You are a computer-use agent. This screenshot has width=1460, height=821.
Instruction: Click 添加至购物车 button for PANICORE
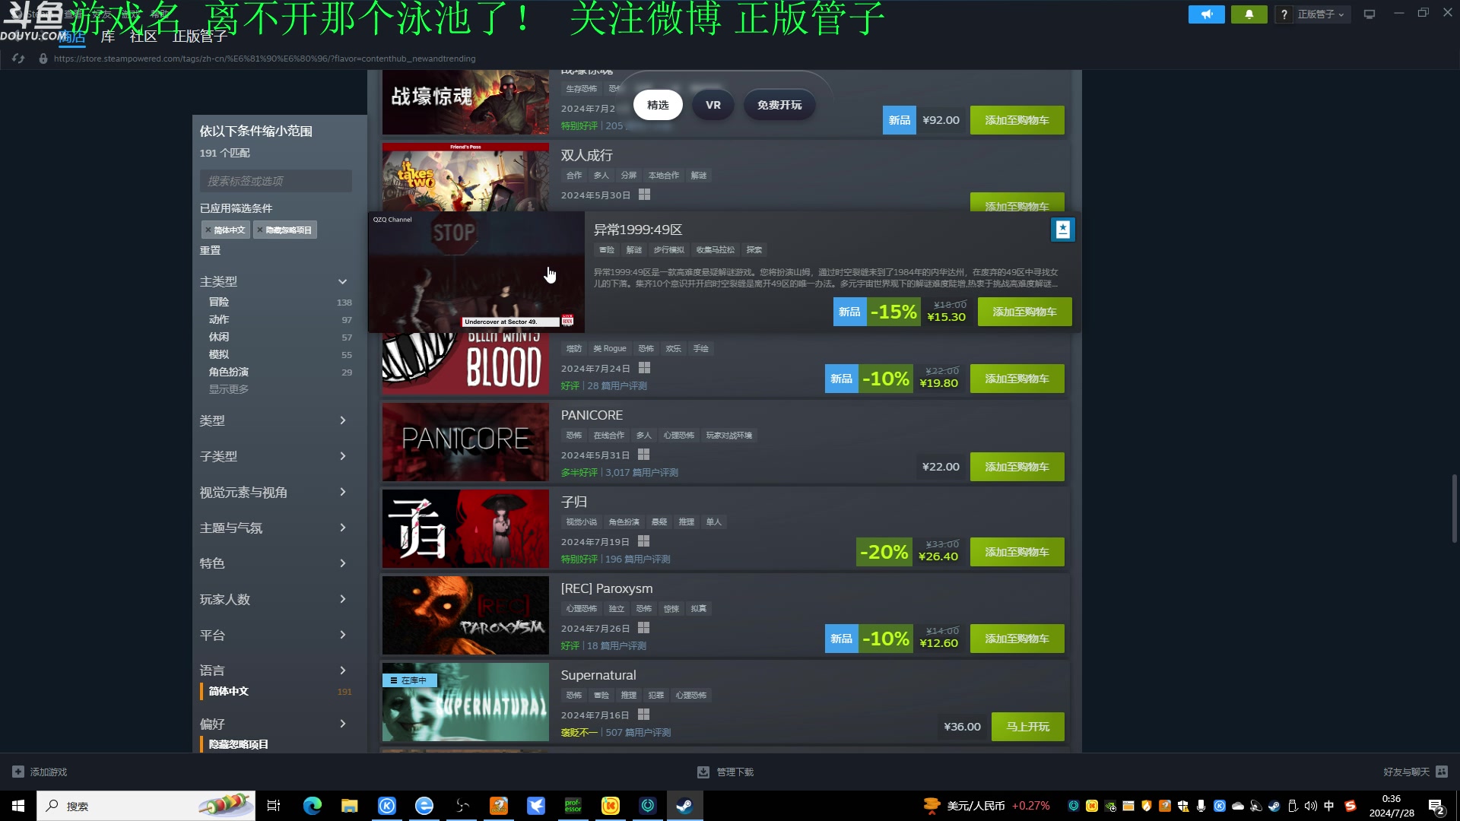[1016, 466]
